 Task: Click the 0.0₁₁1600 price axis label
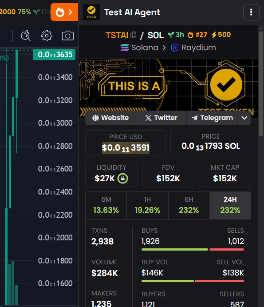55,283
